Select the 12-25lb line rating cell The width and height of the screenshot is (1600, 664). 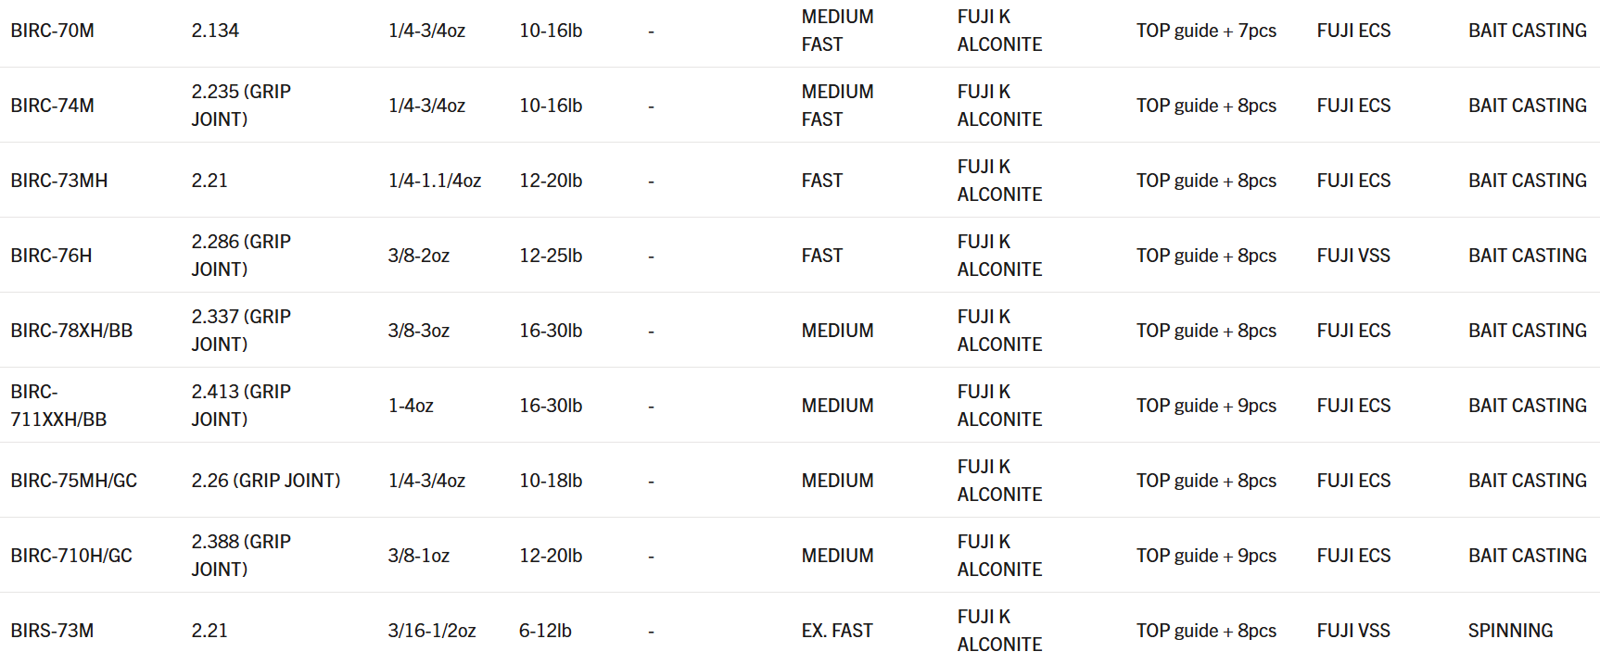[x=551, y=256]
